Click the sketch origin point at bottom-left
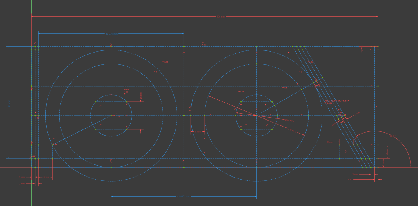Screen dimensions: 418x206 click(31, 167)
